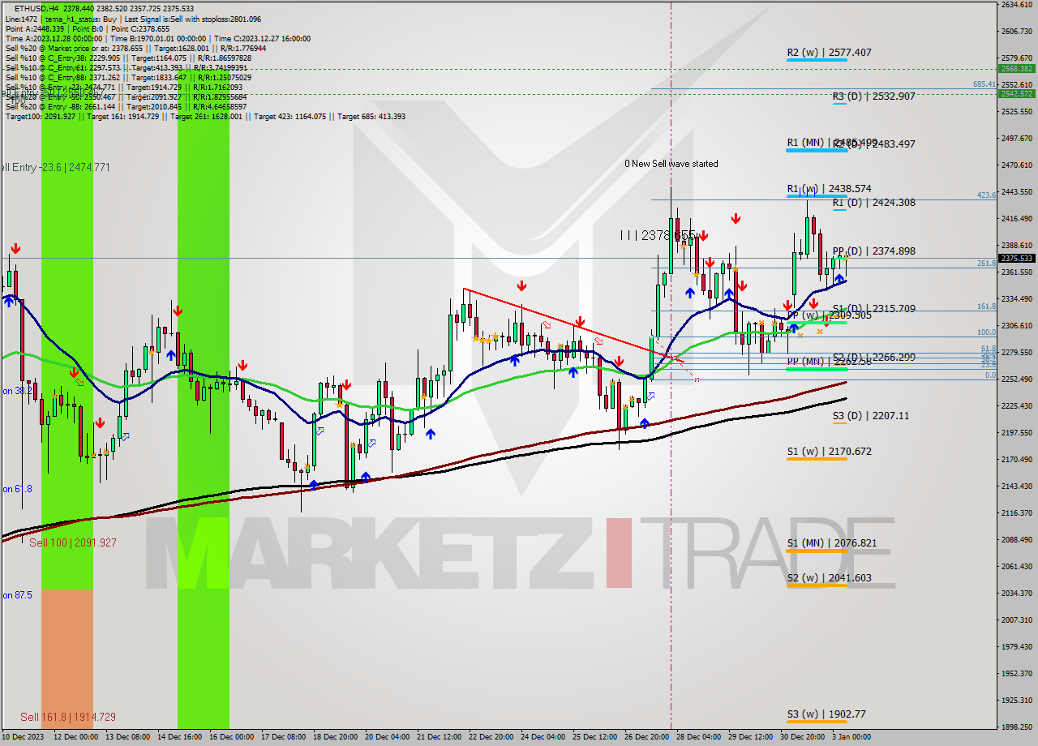
Task: Click the '0 New Sell wave started' annotation
Action: click(x=671, y=164)
